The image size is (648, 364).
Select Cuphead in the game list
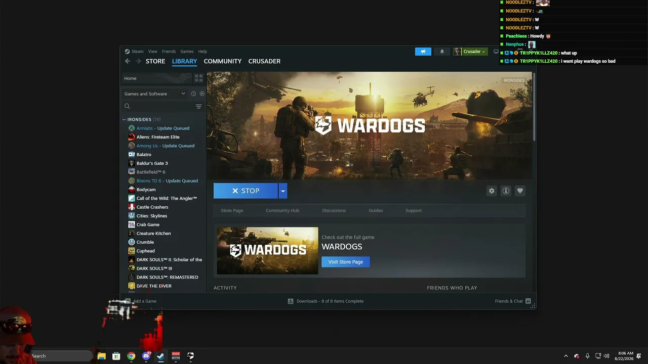click(146, 251)
